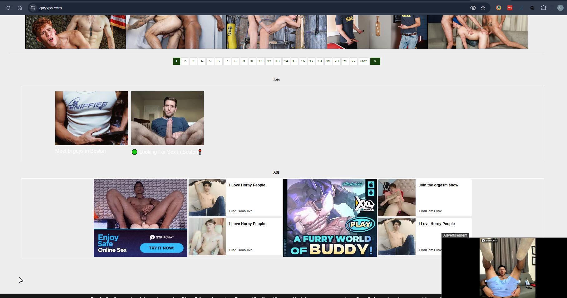Open the 'Join the orgasm show!' ad
This screenshot has width=567, height=298.
(439, 185)
